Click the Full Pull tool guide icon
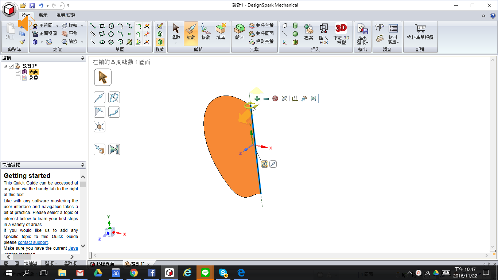This screenshot has width=498, height=280. [x=114, y=149]
